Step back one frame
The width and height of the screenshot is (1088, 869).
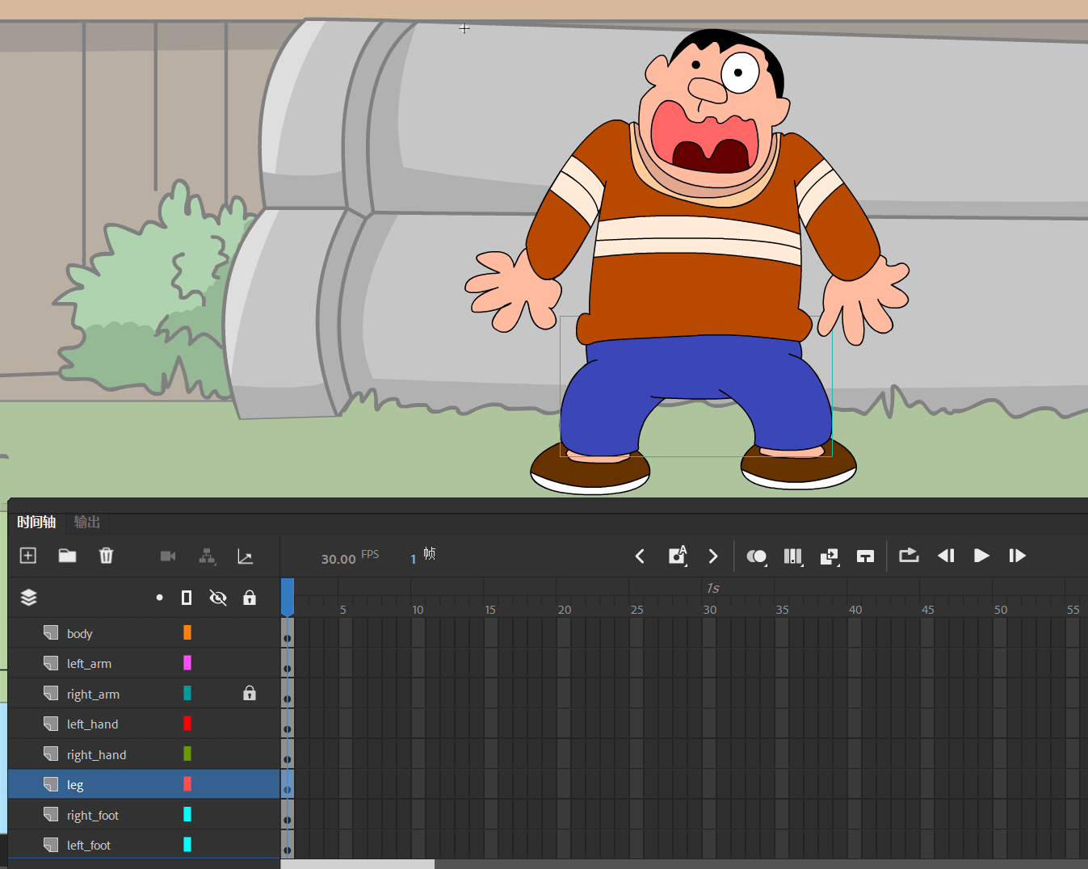point(946,556)
